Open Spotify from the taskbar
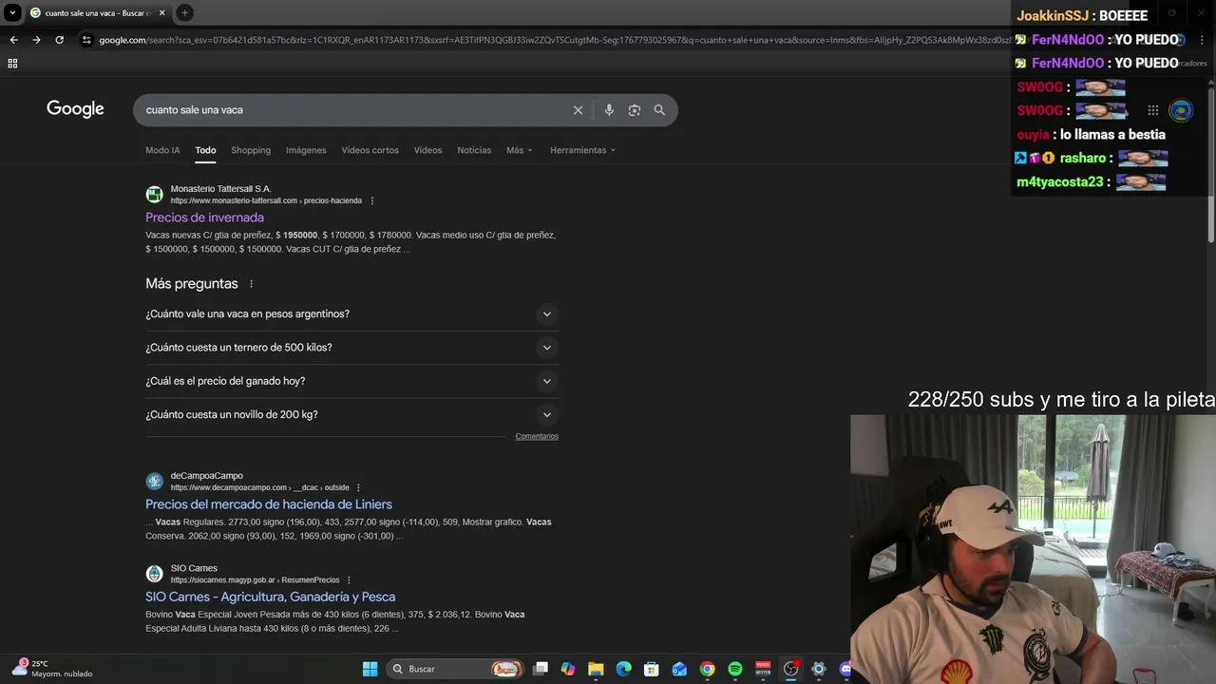1216x684 pixels. 734,669
